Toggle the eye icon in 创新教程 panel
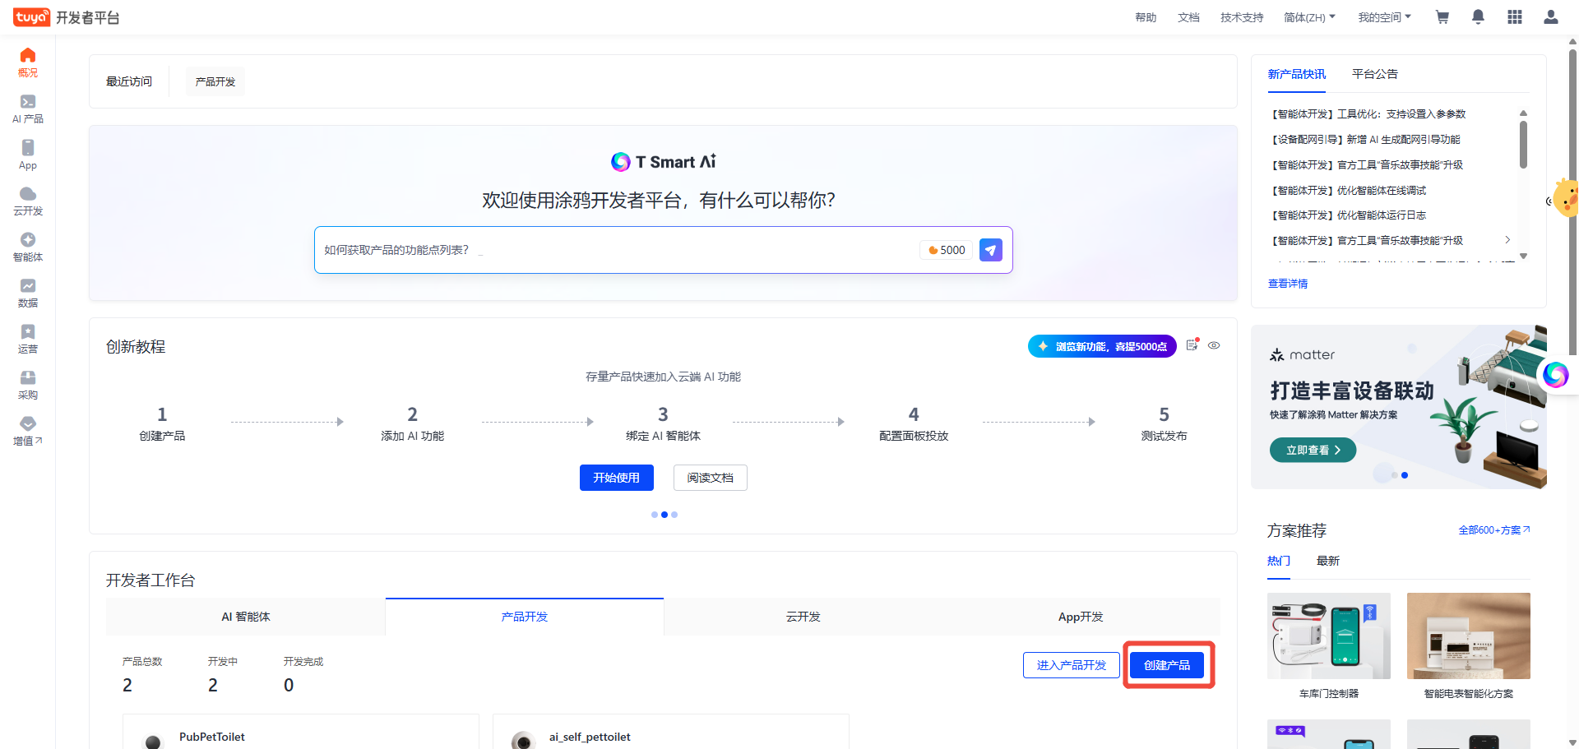 [x=1214, y=345]
